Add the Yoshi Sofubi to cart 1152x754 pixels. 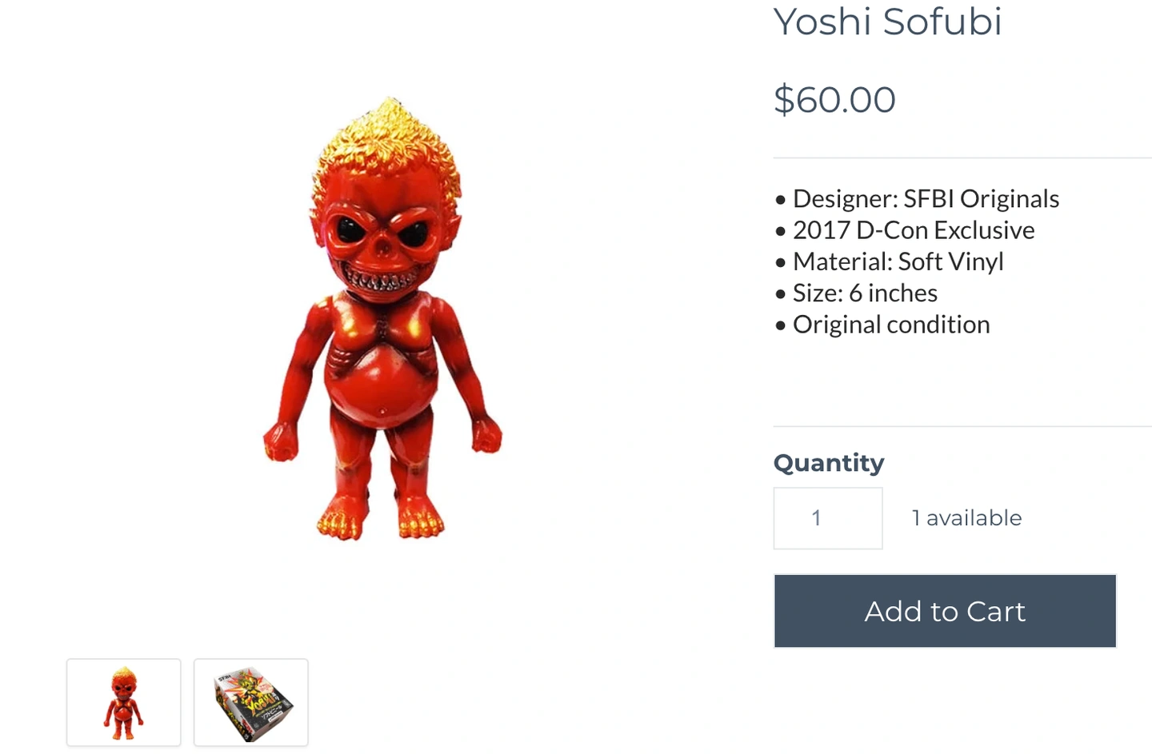(945, 611)
